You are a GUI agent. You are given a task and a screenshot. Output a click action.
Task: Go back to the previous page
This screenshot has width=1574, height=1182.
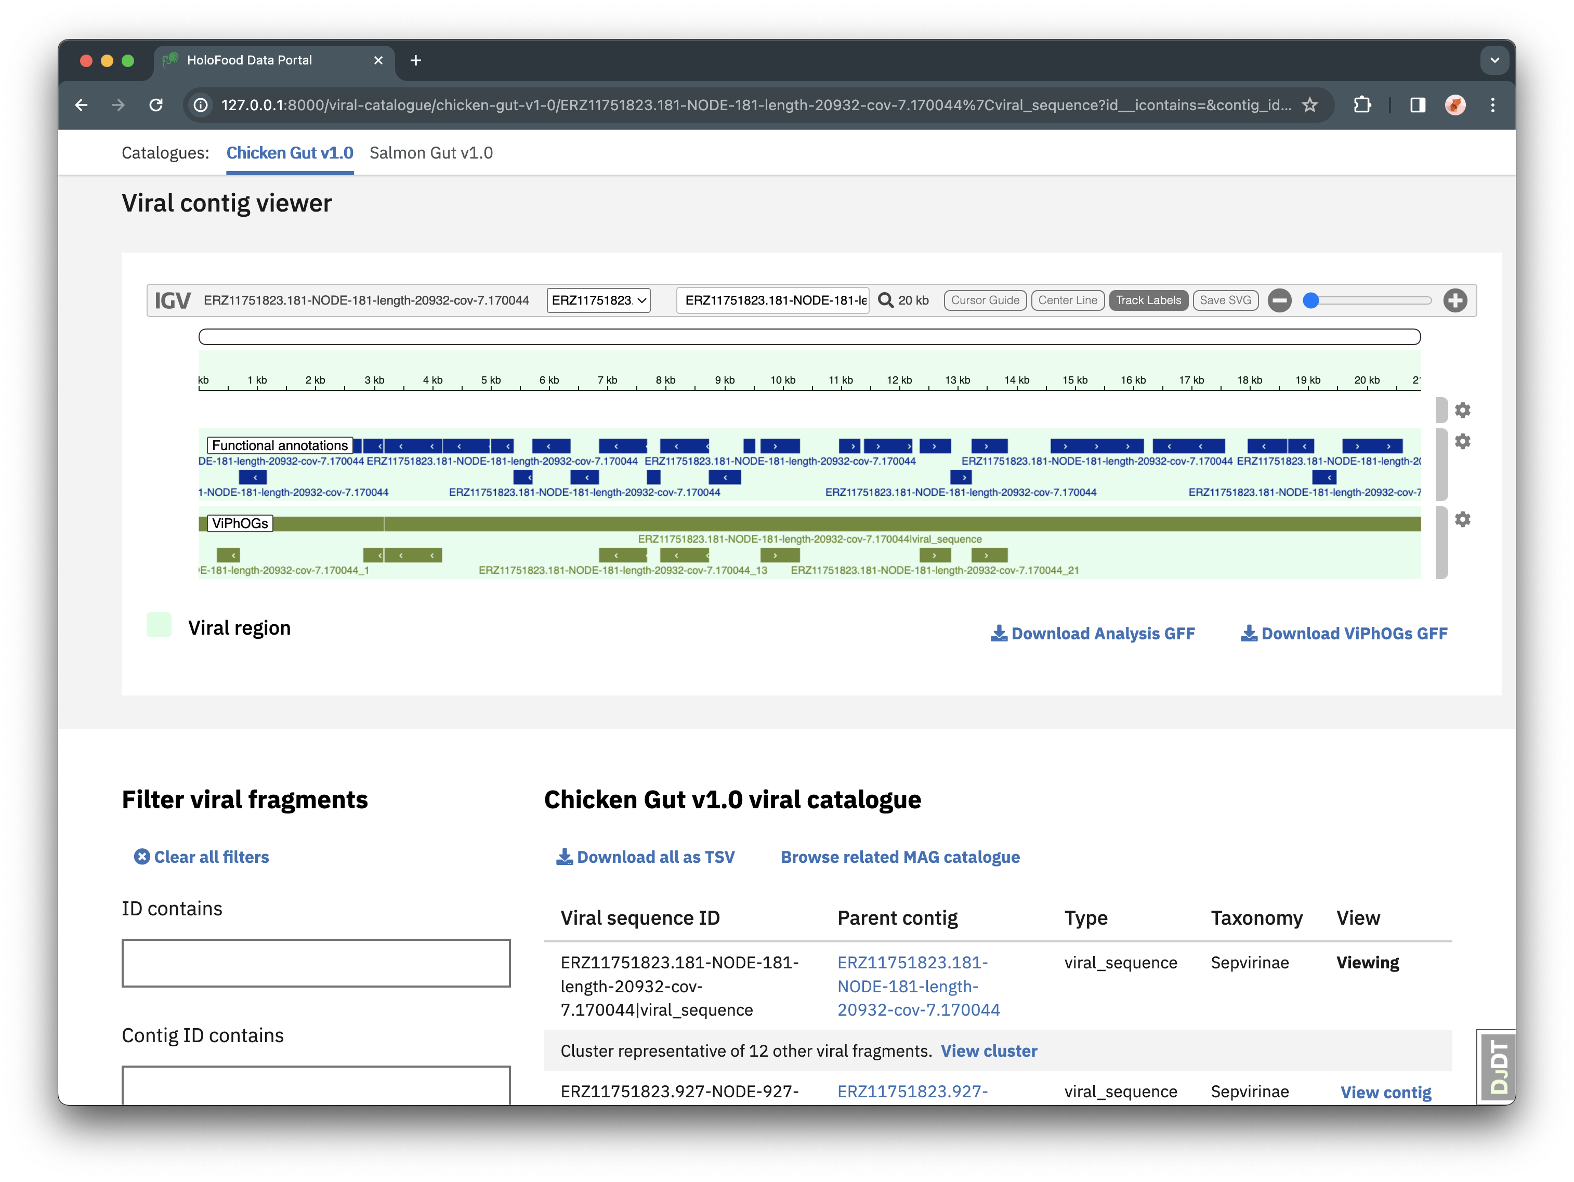point(82,106)
